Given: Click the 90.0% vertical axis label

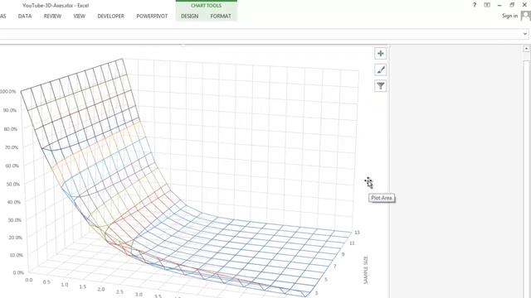Looking at the screenshot, I should [x=10, y=110].
